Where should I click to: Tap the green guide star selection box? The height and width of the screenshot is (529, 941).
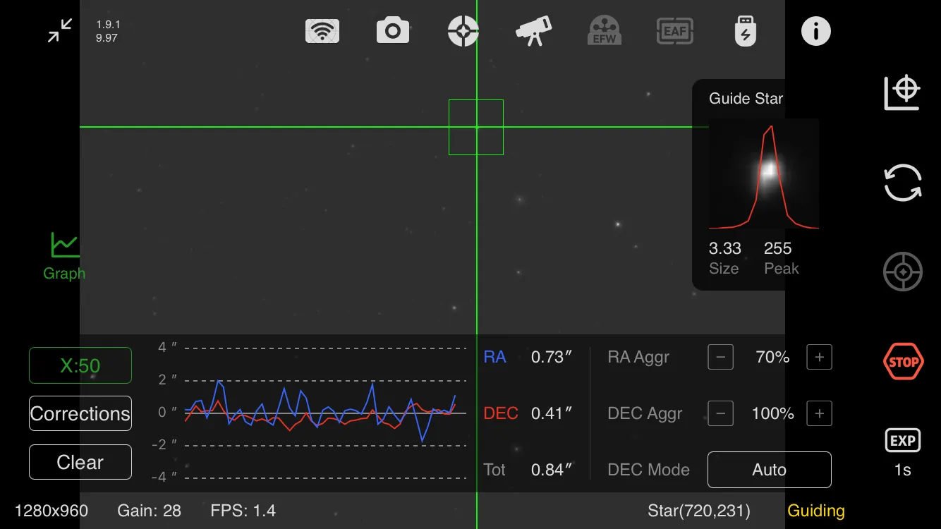(476, 127)
